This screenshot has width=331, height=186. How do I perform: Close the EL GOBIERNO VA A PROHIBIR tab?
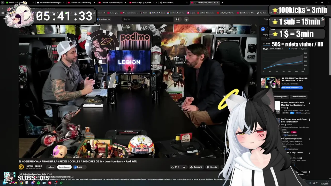pos(218,3)
